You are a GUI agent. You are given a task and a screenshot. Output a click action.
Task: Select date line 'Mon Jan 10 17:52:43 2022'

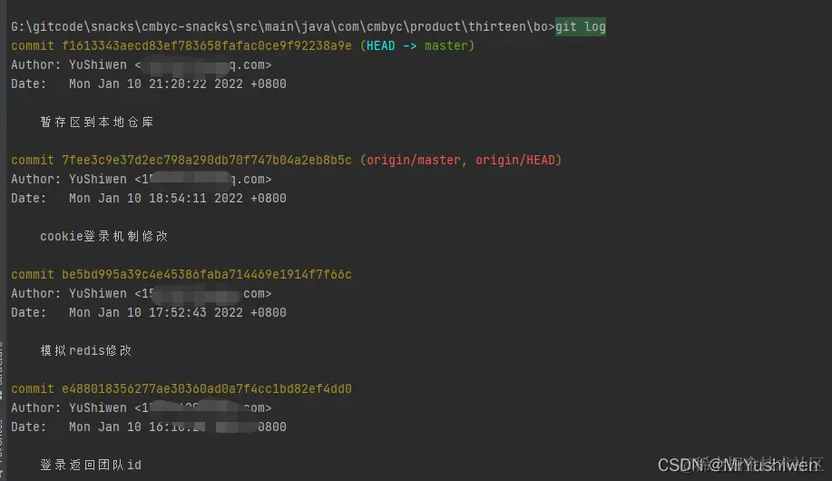[x=177, y=313]
